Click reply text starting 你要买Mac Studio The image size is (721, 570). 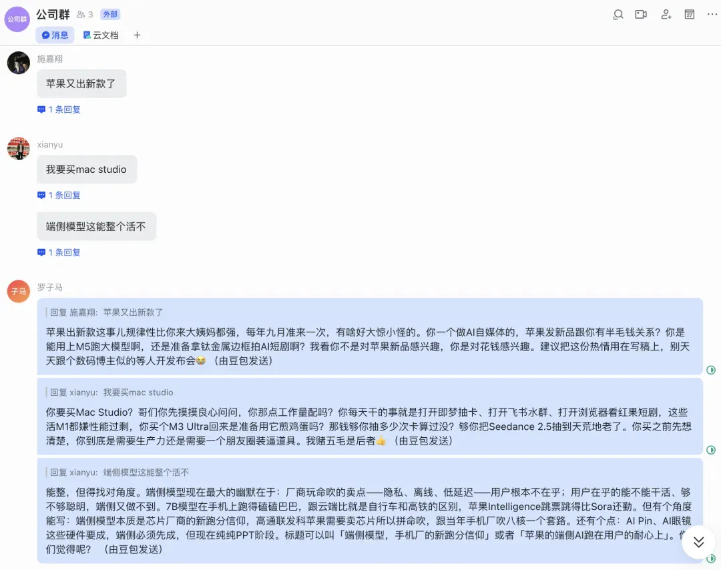pyautogui.click(x=368, y=426)
